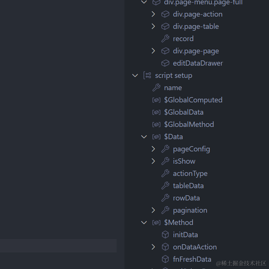The height and width of the screenshot is (269, 269).
Task: Expand the div.page-table node
Action: tap(153, 26)
